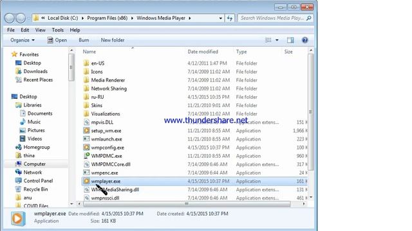Sort by Date modified column header
This screenshot has height=231, width=412.
(209, 51)
